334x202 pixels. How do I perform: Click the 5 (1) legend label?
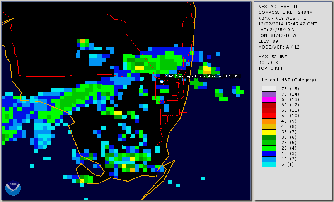pos(288,164)
